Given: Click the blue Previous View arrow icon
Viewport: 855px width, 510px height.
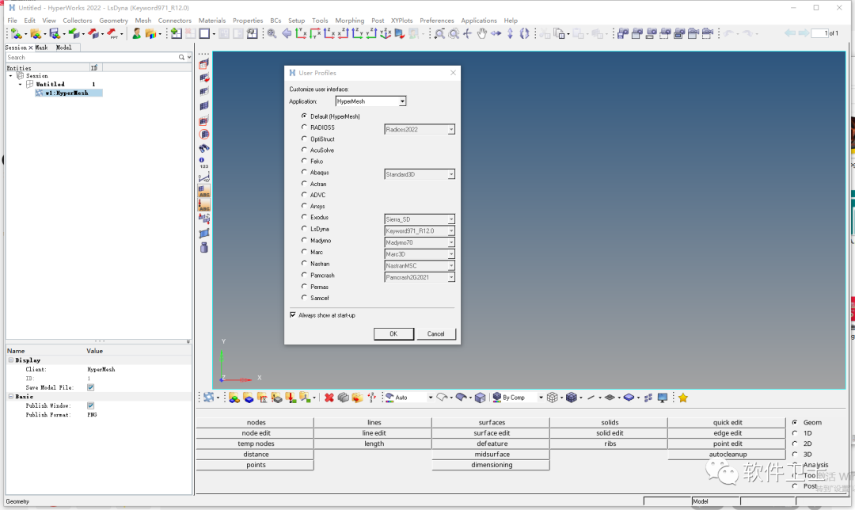Looking at the screenshot, I should click(287, 34).
